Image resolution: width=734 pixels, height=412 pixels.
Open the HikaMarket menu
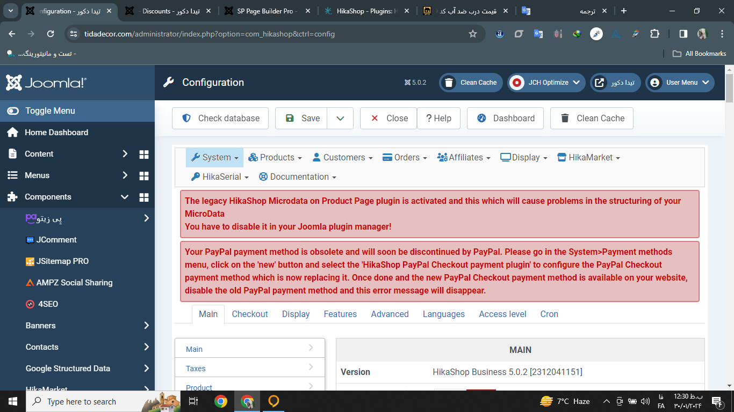click(589, 158)
